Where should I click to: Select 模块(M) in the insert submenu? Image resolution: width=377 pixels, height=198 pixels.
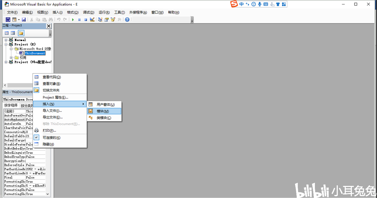104,111
